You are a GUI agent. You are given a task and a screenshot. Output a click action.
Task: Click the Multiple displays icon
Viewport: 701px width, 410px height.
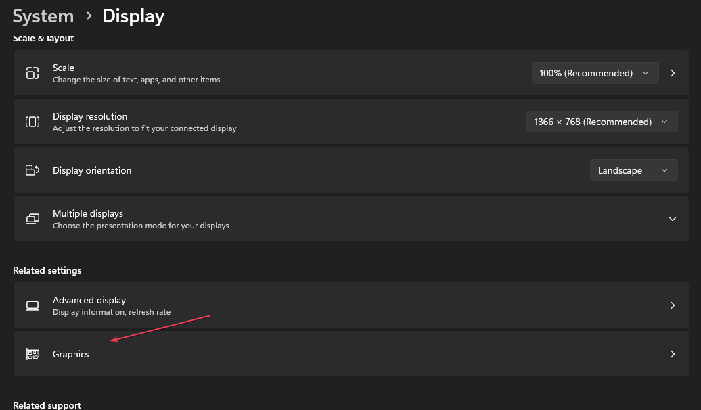tap(32, 219)
